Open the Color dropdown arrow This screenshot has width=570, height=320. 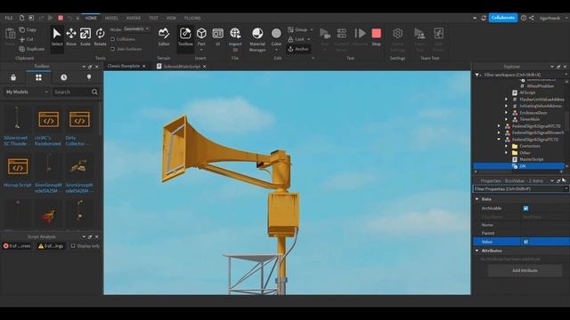click(x=276, y=50)
